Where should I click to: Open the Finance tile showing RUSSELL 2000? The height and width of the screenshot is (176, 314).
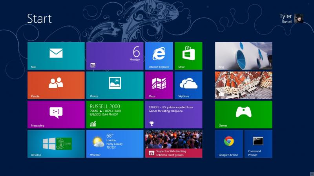pyautogui.click(x=115, y=115)
